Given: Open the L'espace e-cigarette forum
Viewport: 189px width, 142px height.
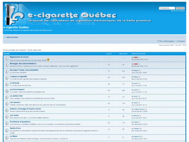Looking at the screenshot, I should (x=18, y=77).
